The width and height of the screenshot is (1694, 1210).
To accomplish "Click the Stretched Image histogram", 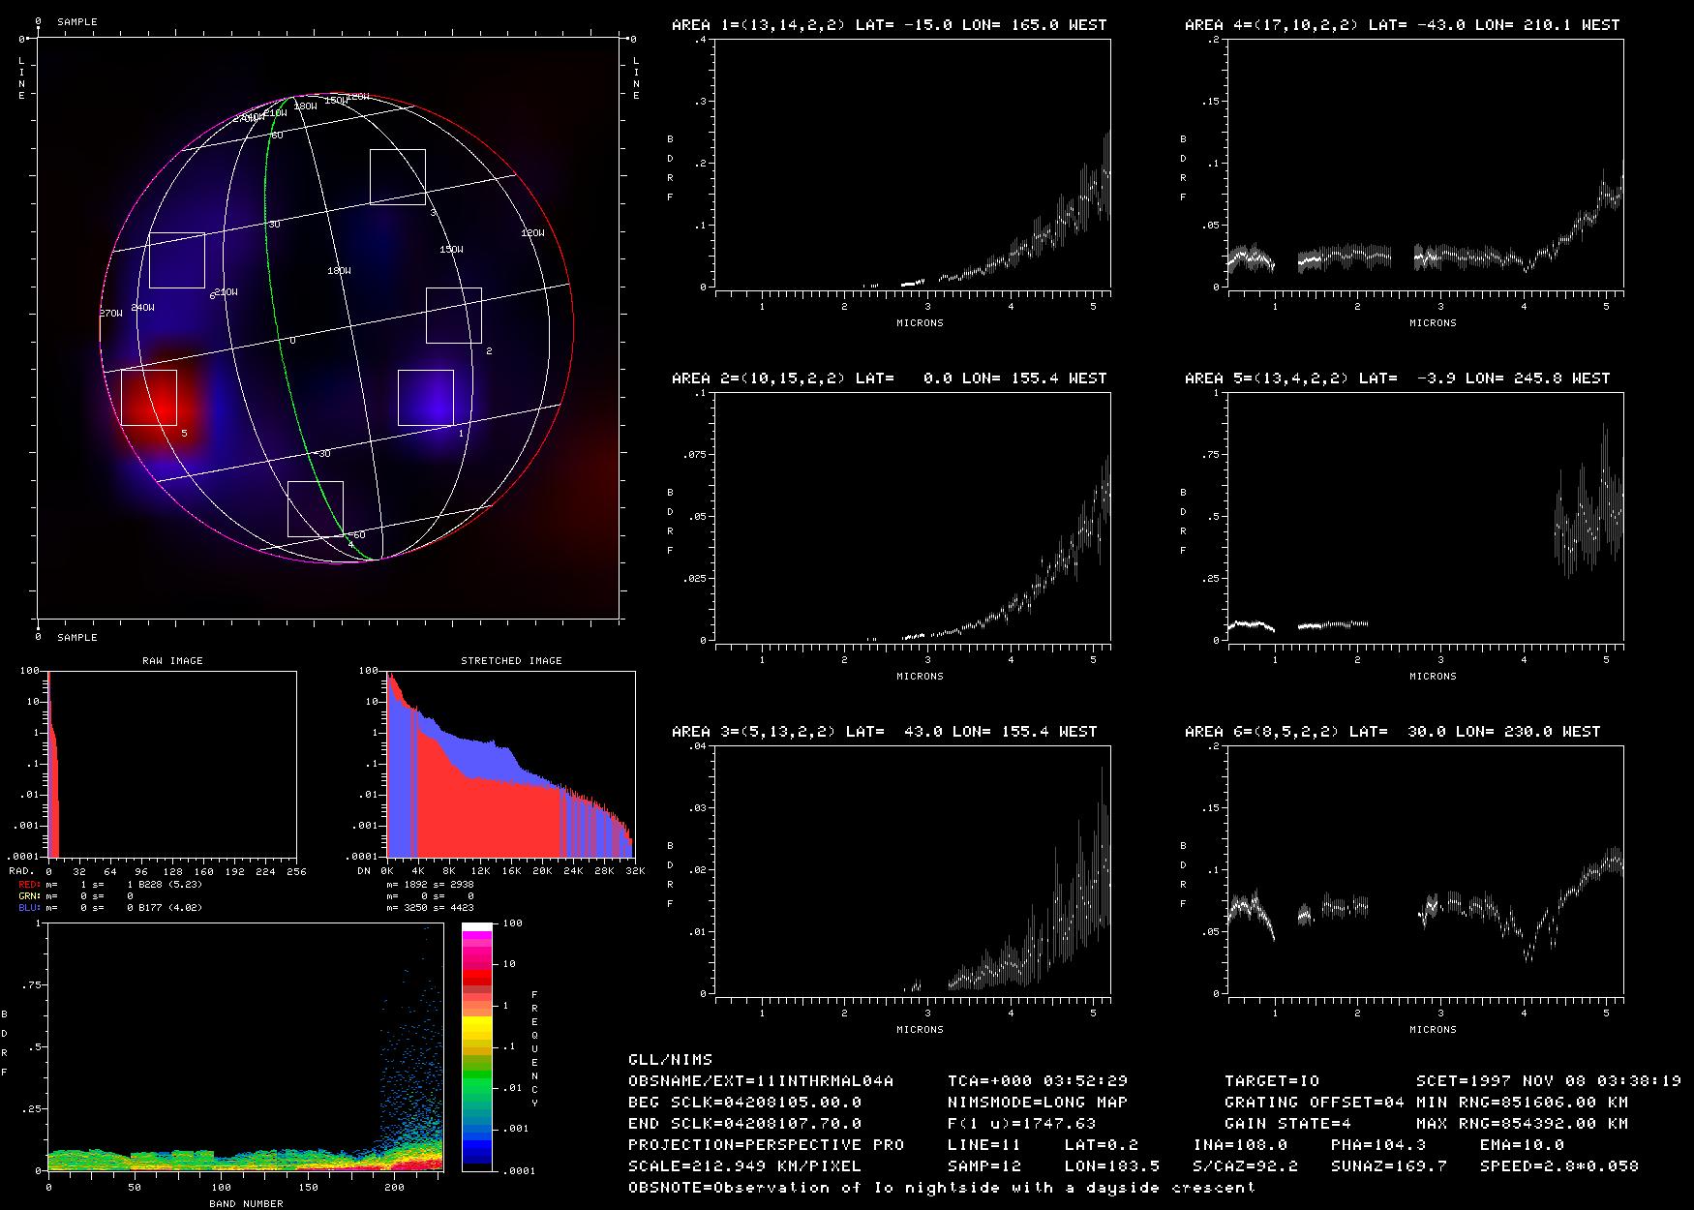I will coord(511,764).
